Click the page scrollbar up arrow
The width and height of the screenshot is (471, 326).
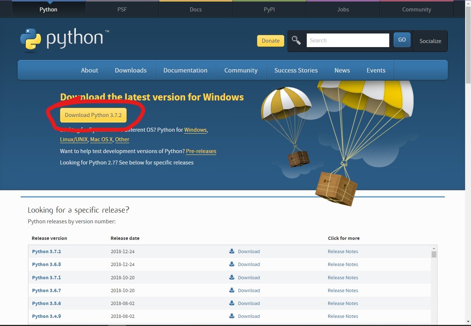(468, 3)
